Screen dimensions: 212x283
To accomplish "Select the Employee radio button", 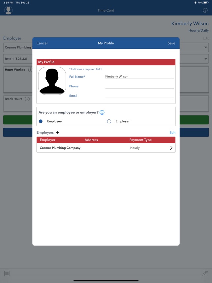I will click(x=41, y=121).
